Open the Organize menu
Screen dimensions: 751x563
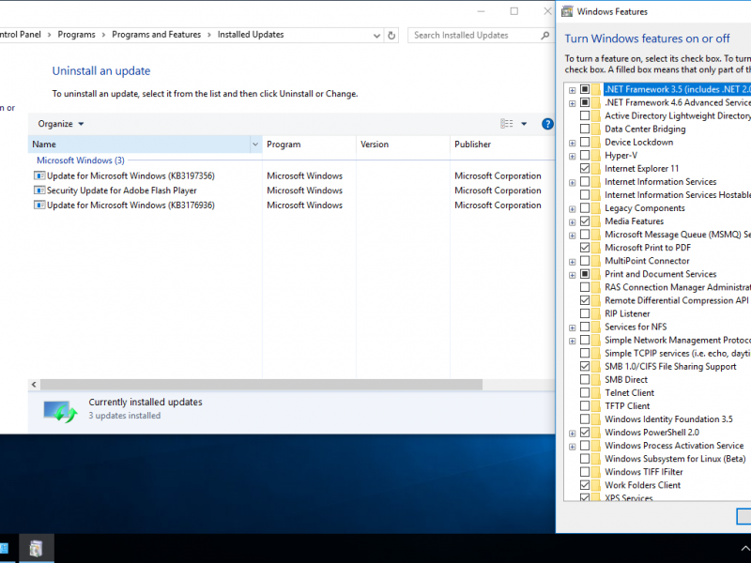pos(61,124)
